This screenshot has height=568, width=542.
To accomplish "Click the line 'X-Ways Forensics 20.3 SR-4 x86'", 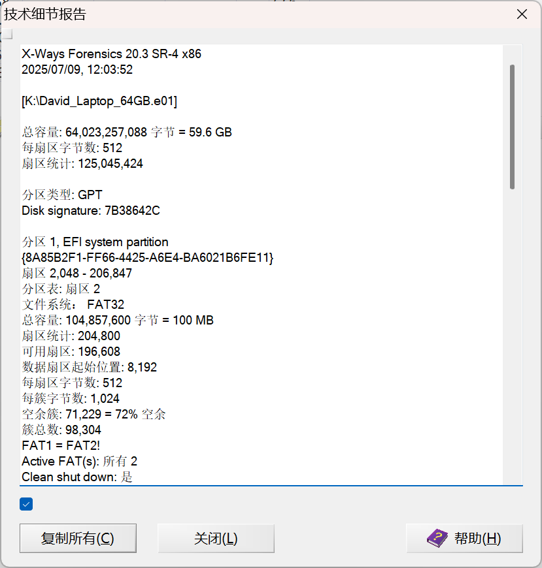I will coord(111,54).
